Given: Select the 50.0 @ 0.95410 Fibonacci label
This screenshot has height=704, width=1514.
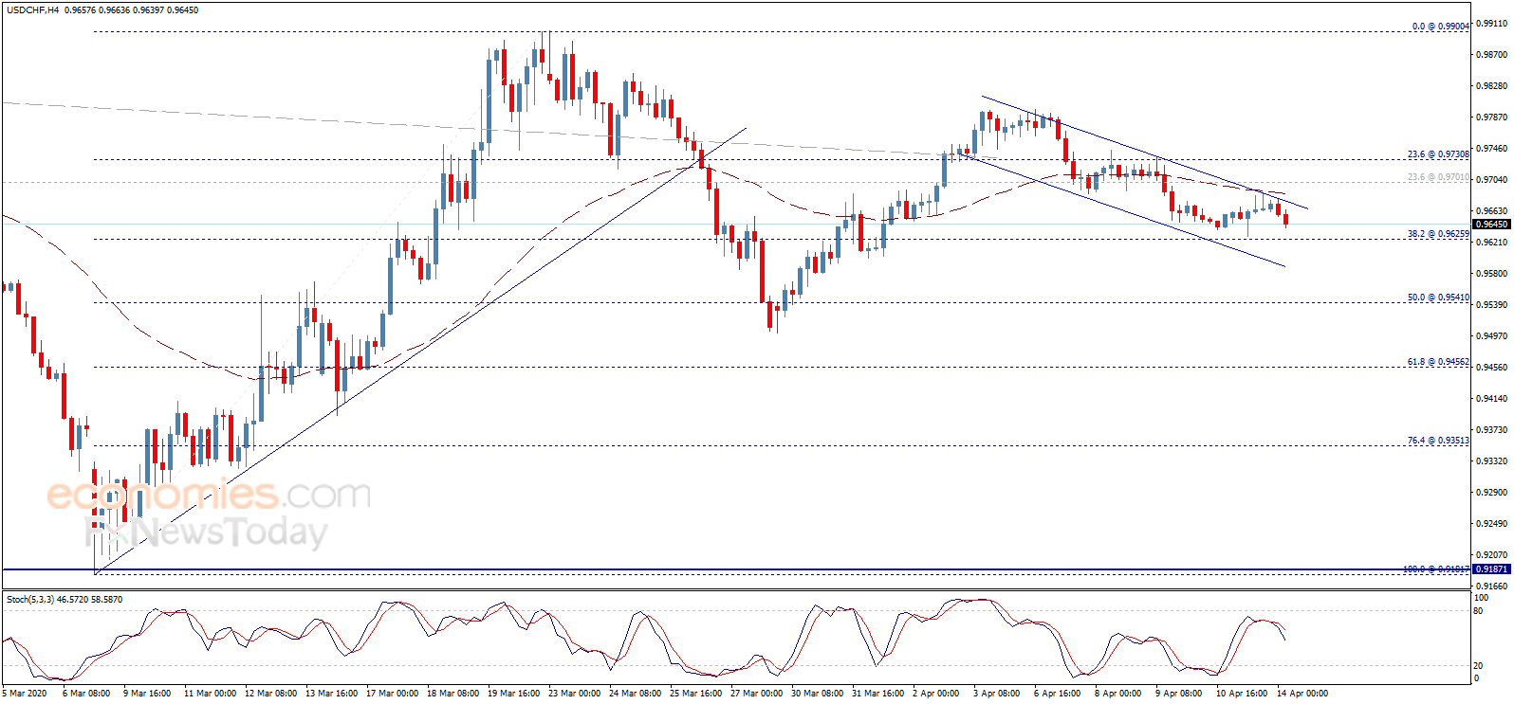Looking at the screenshot, I should [x=1438, y=298].
